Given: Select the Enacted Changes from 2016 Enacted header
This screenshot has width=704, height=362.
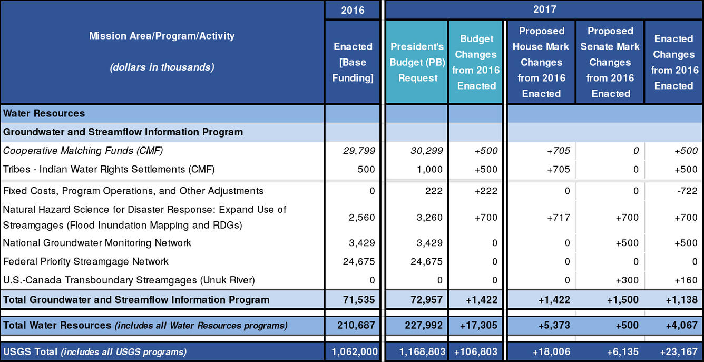Looking at the screenshot, I should [x=673, y=62].
